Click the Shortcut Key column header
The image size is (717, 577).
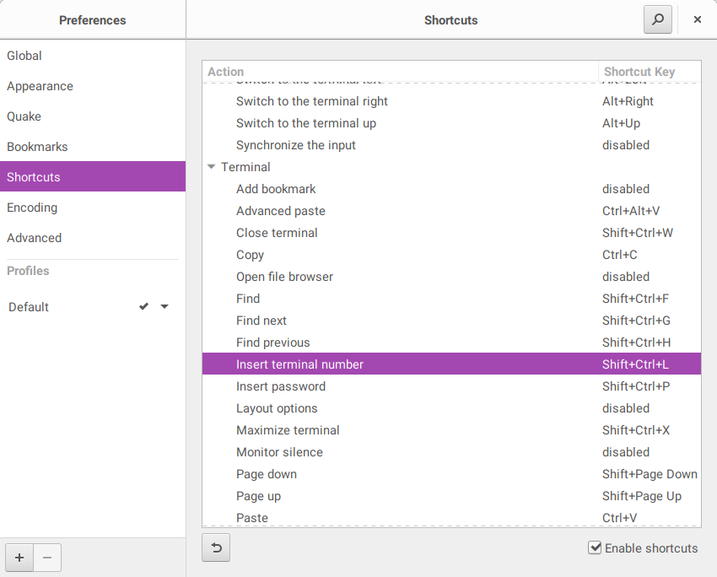pos(638,72)
